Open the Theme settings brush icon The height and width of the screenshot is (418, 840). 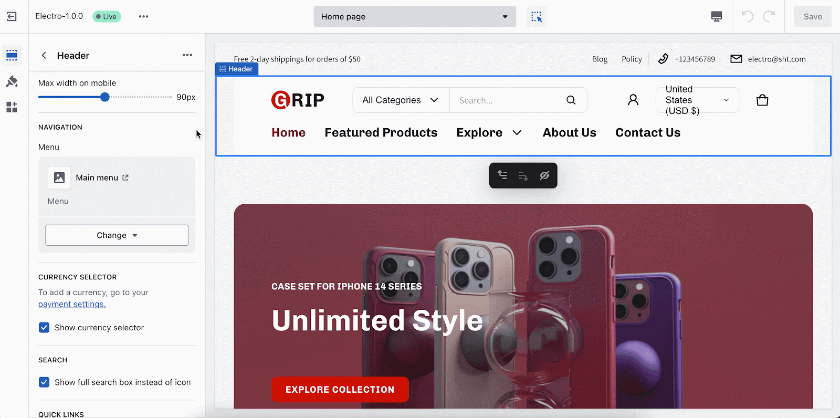point(12,81)
